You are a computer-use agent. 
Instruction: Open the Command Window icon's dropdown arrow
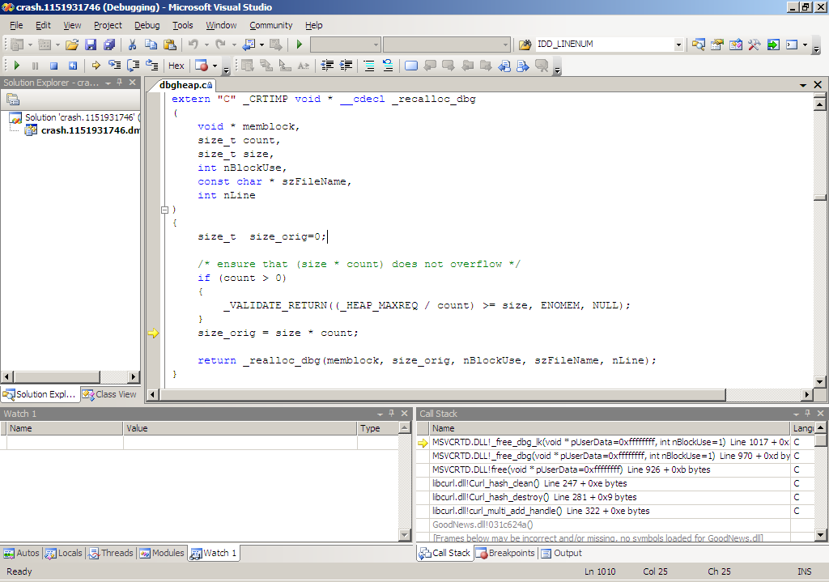pyautogui.click(x=806, y=45)
